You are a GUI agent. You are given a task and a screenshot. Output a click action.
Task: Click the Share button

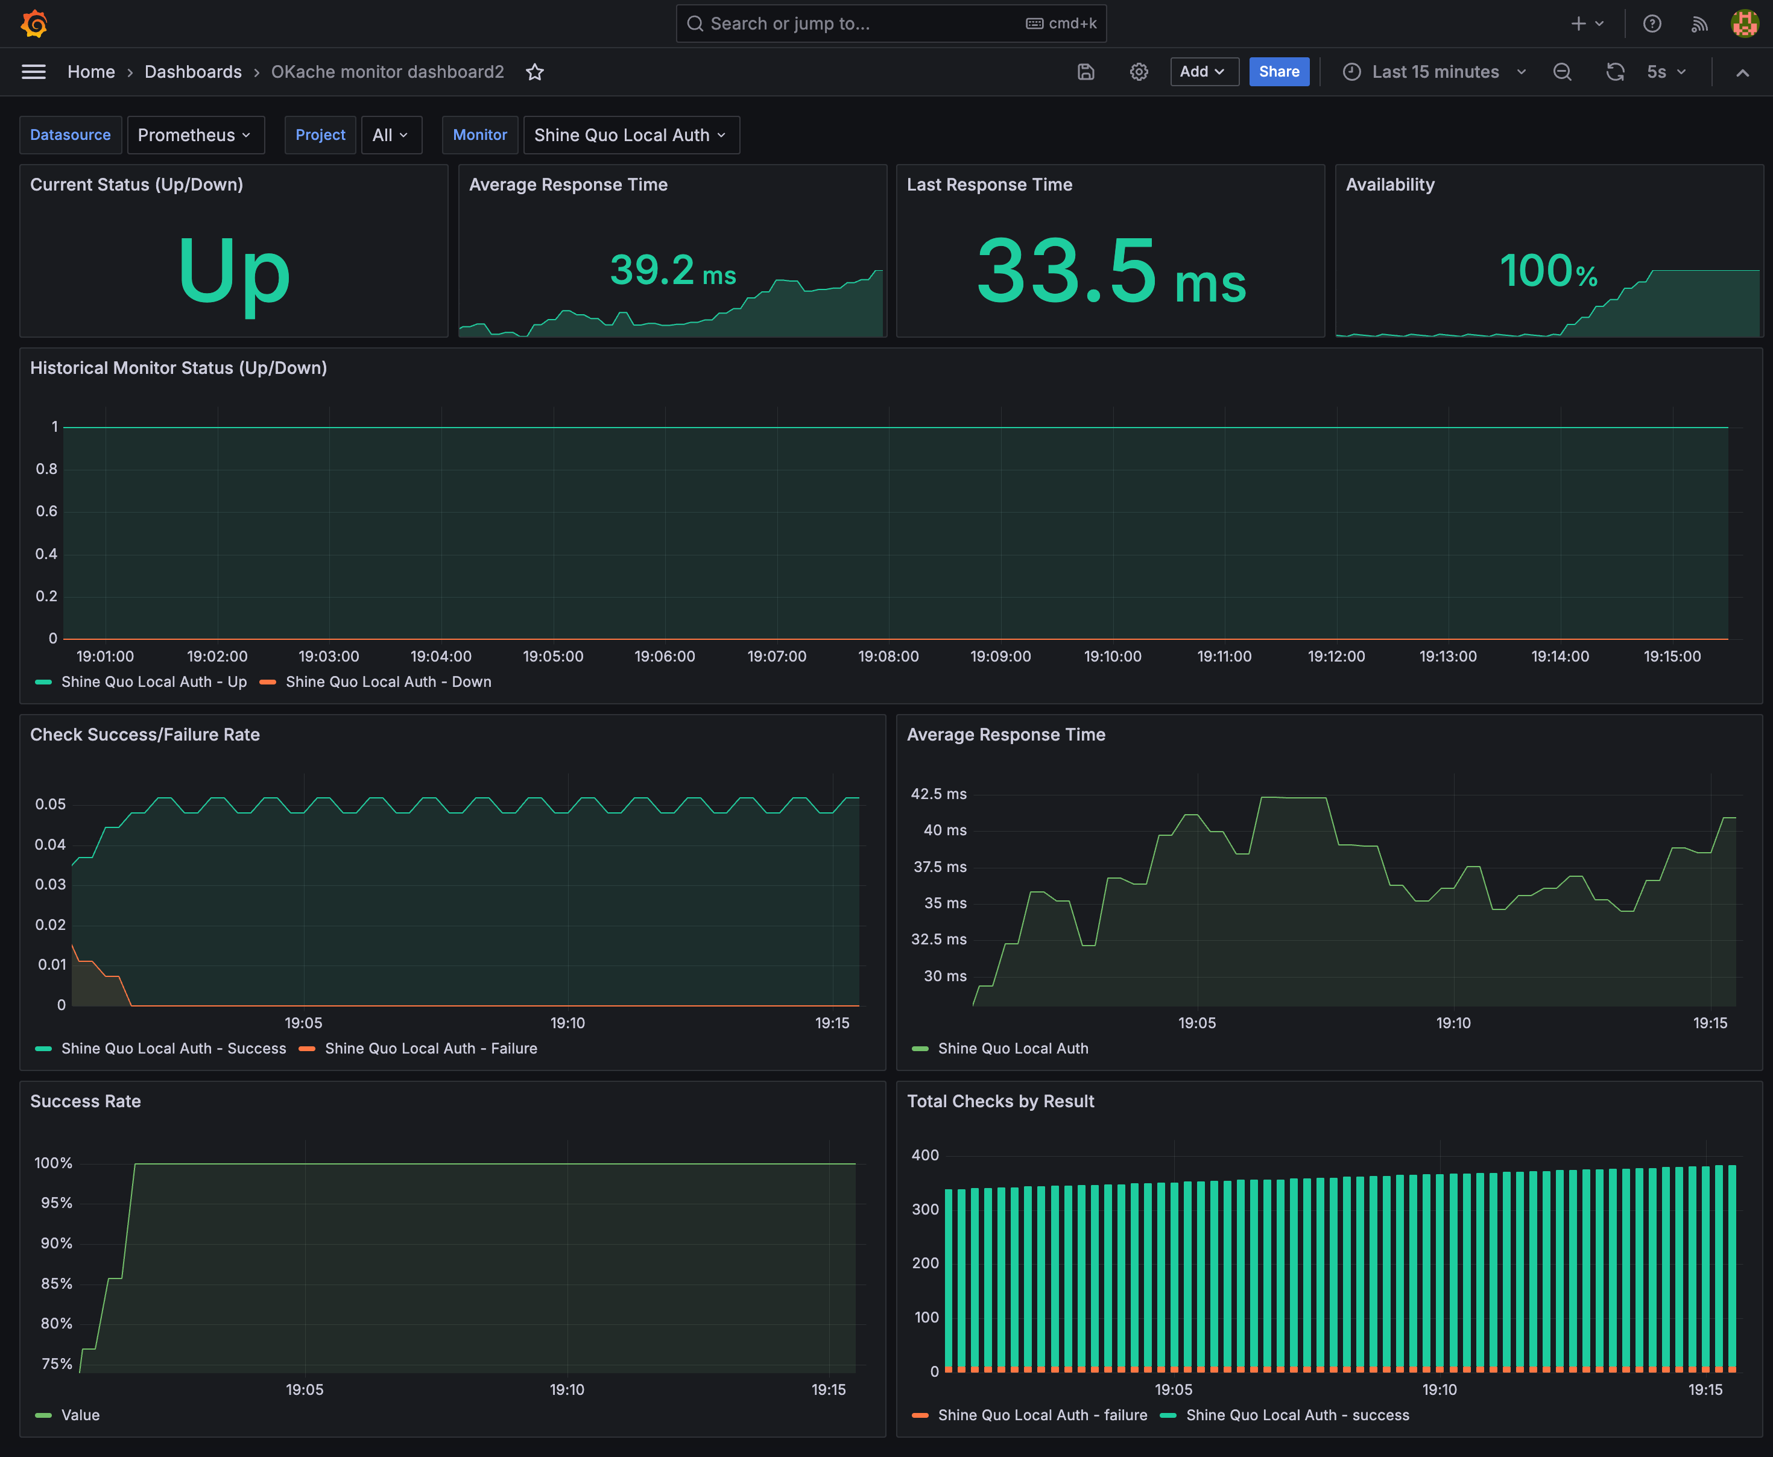point(1278,72)
